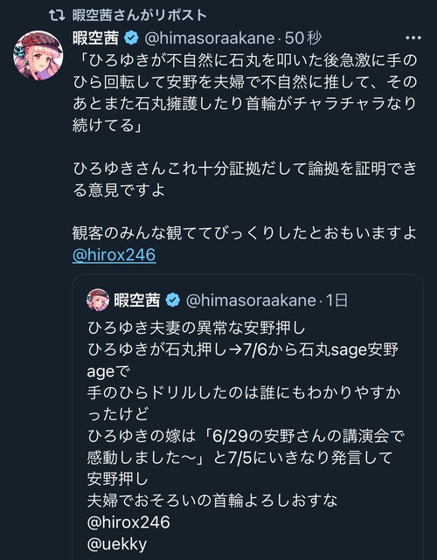The width and height of the screenshot is (437, 560).
Task: Click the 暇空茜 name in quoted post
Action: [x=137, y=301]
